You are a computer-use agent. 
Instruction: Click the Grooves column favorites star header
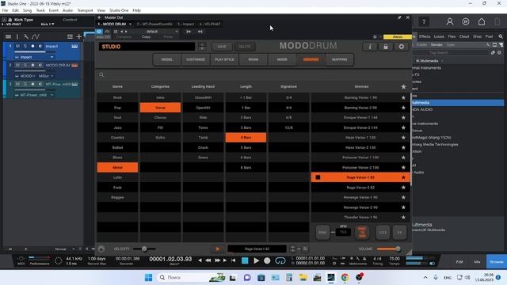click(403, 86)
